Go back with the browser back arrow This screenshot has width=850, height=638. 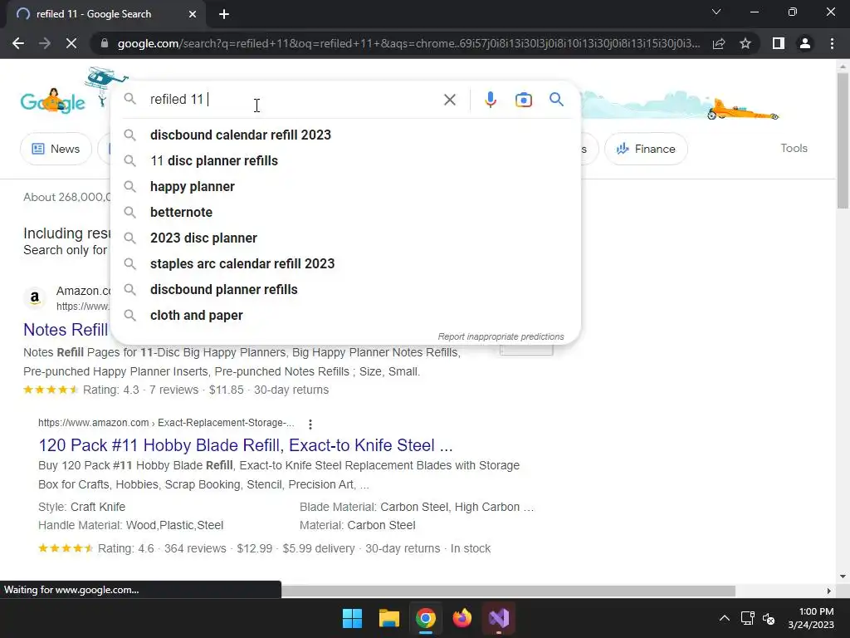pos(18,43)
